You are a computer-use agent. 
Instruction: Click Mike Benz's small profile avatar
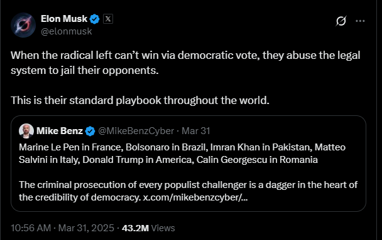click(26, 131)
